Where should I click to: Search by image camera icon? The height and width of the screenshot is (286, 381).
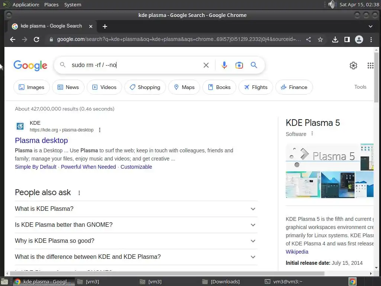239,65
